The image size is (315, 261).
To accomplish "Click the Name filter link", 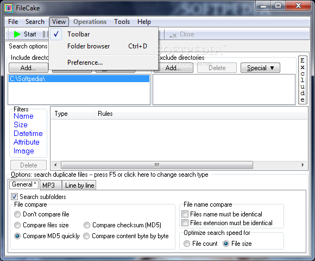I will point(23,116).
